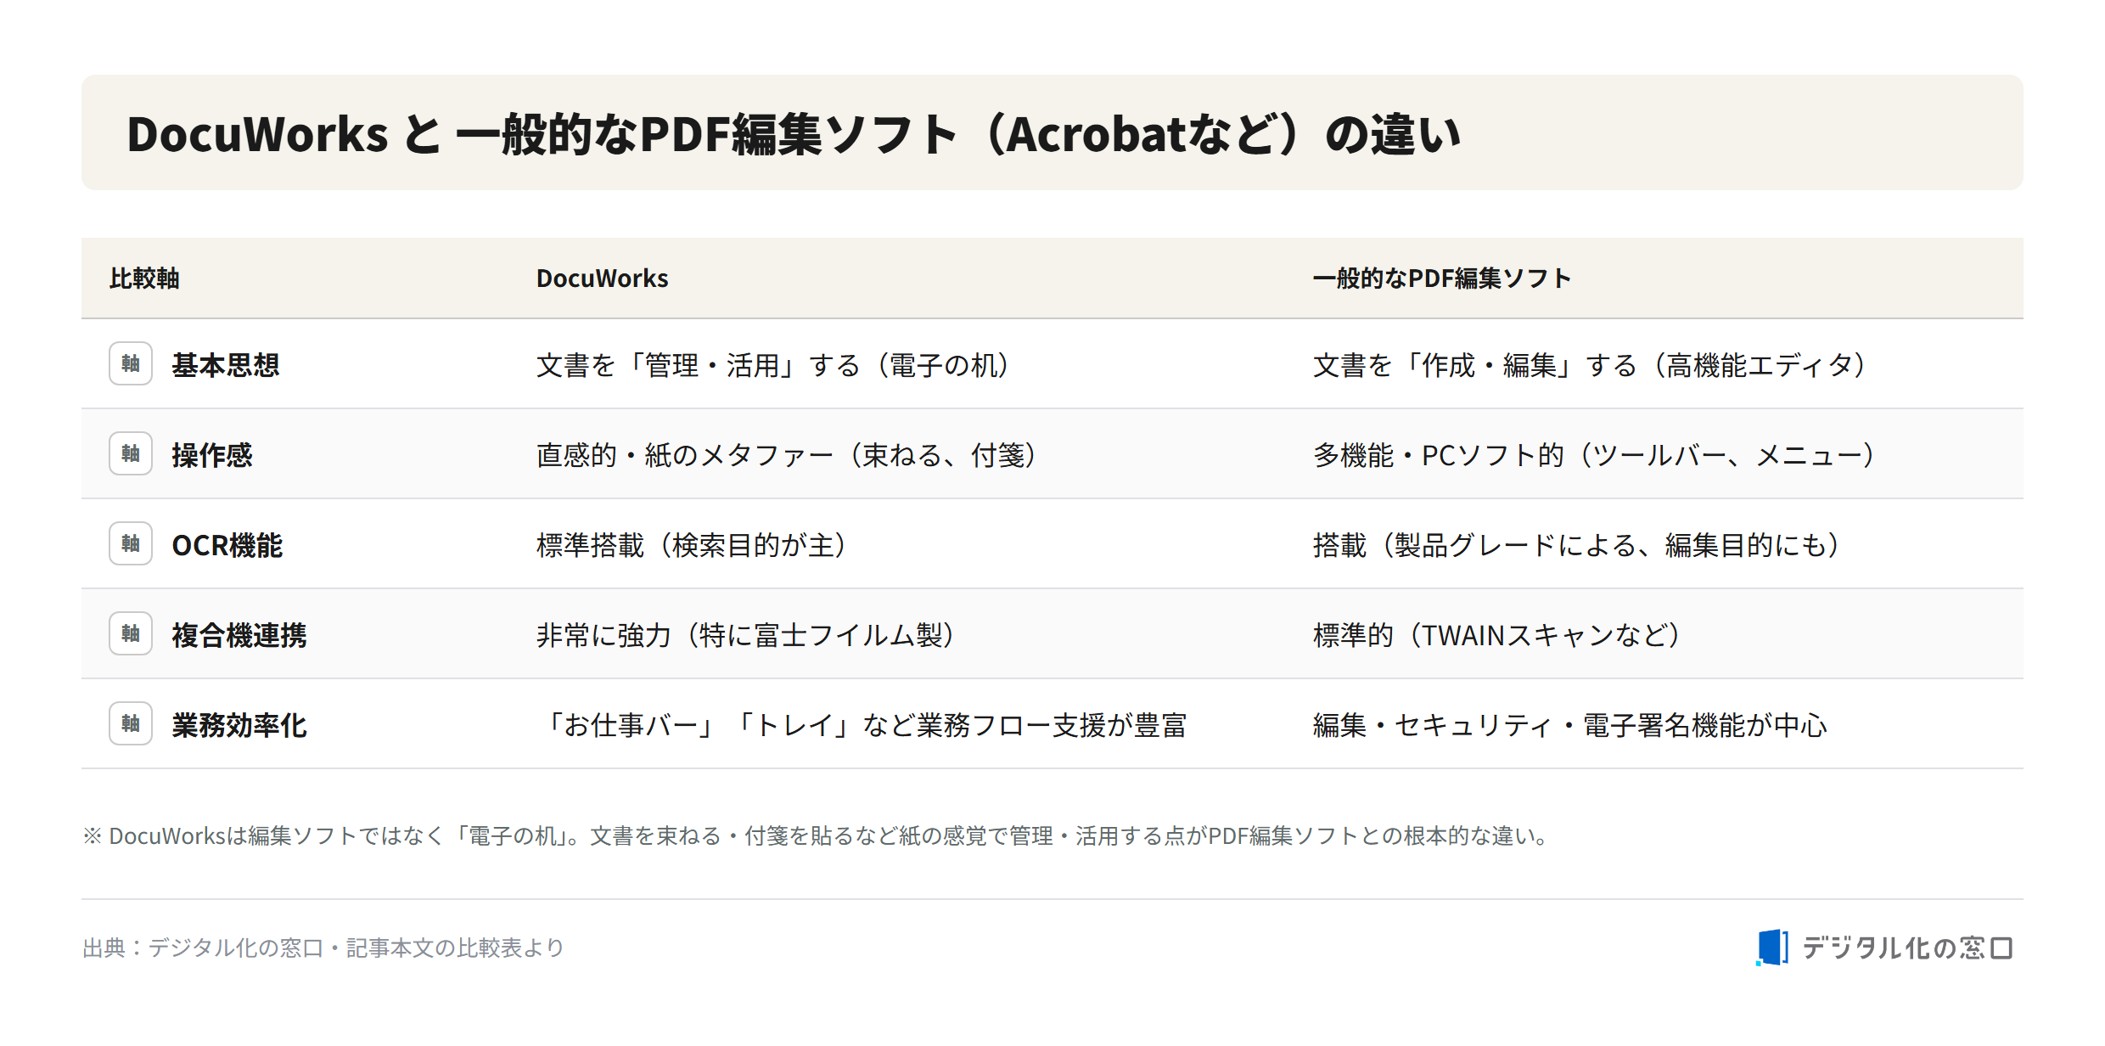
Task: Click the 軸 icon beside 複合機連携
Action: (131, 633)
